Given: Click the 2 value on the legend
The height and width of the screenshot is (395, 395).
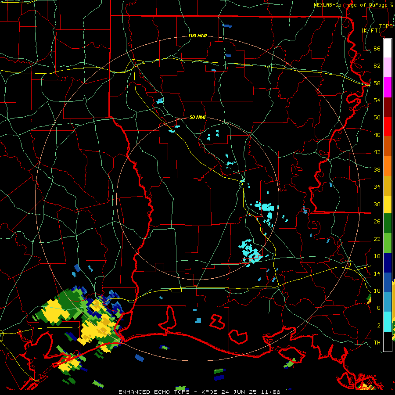Looking at the screenshot, I should click(x=378, y=326).
